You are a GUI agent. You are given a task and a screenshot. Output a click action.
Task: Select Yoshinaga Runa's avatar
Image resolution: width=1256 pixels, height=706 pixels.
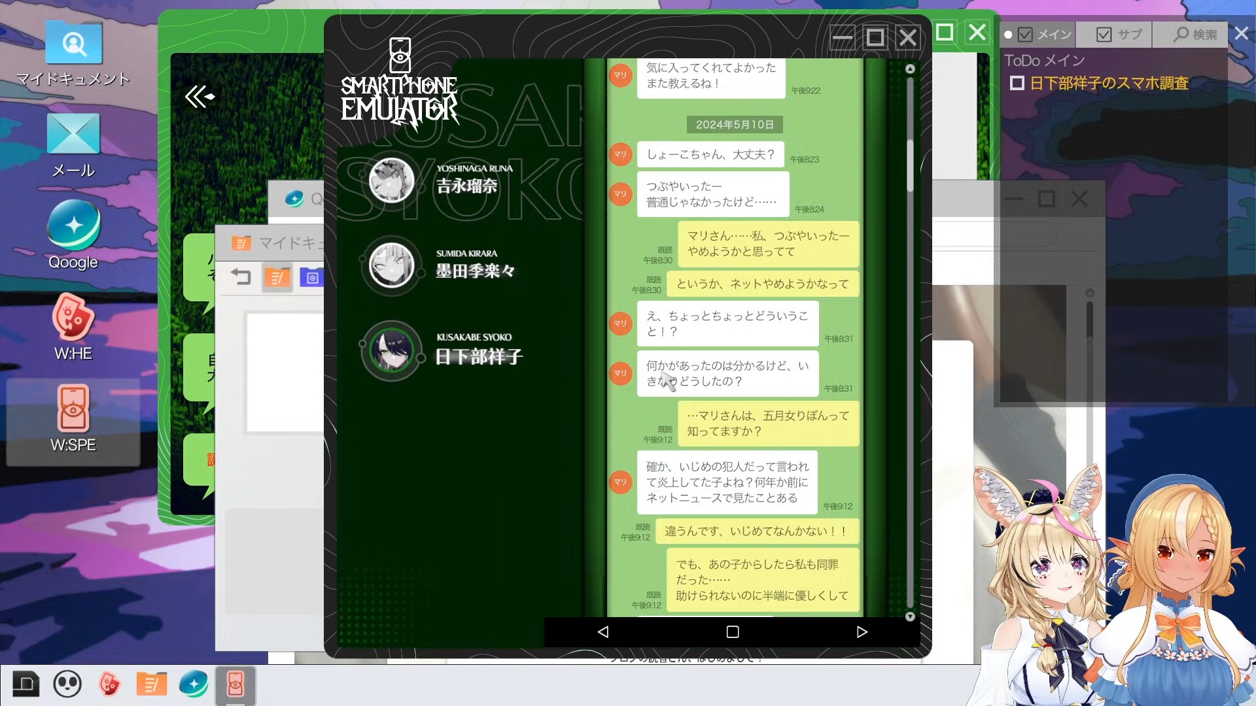click(391, 180)
